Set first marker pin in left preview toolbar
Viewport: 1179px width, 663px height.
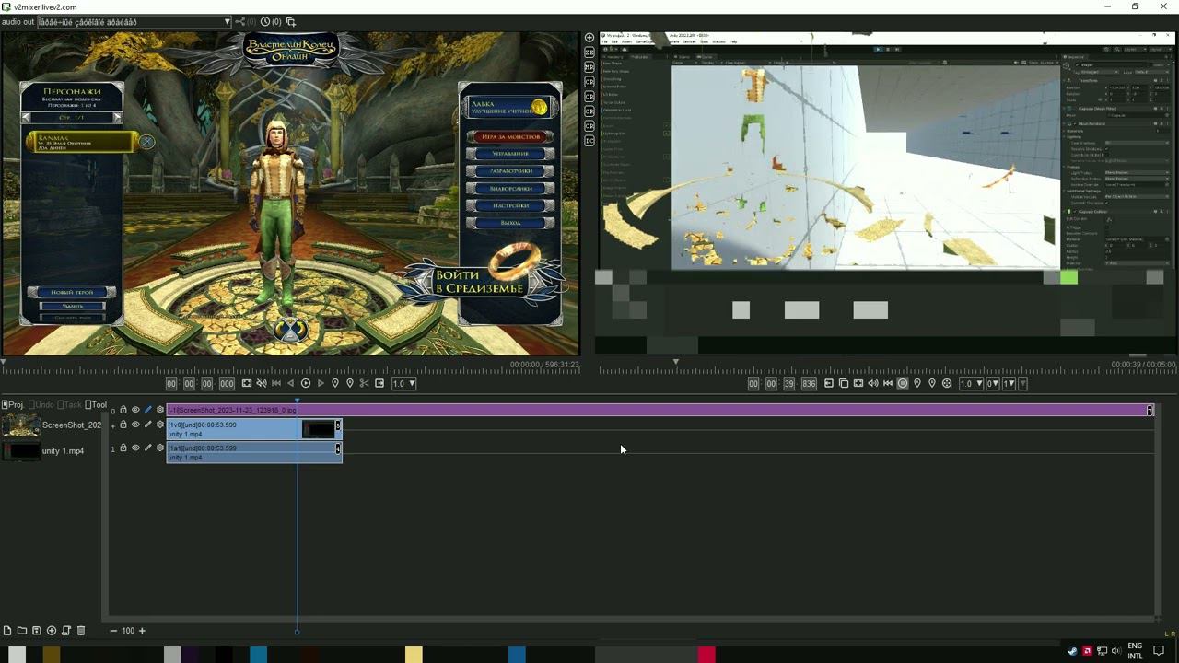tap(335, 383)
